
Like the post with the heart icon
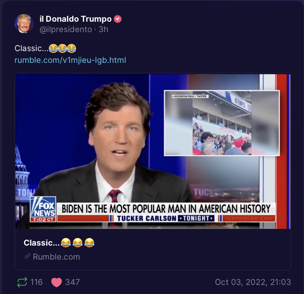57,282
